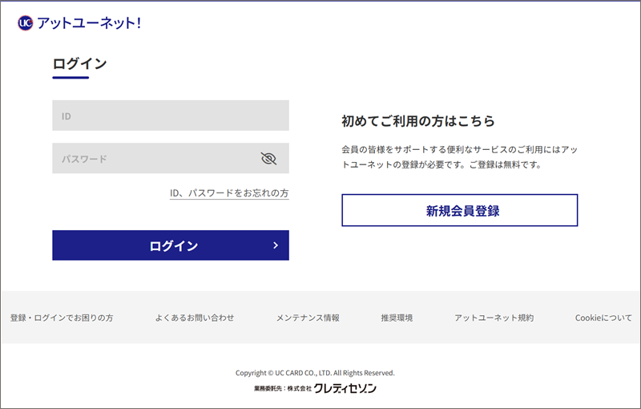Open メンテナンス情報 footer link
The image size is (641, 409).
coord(308,318)
